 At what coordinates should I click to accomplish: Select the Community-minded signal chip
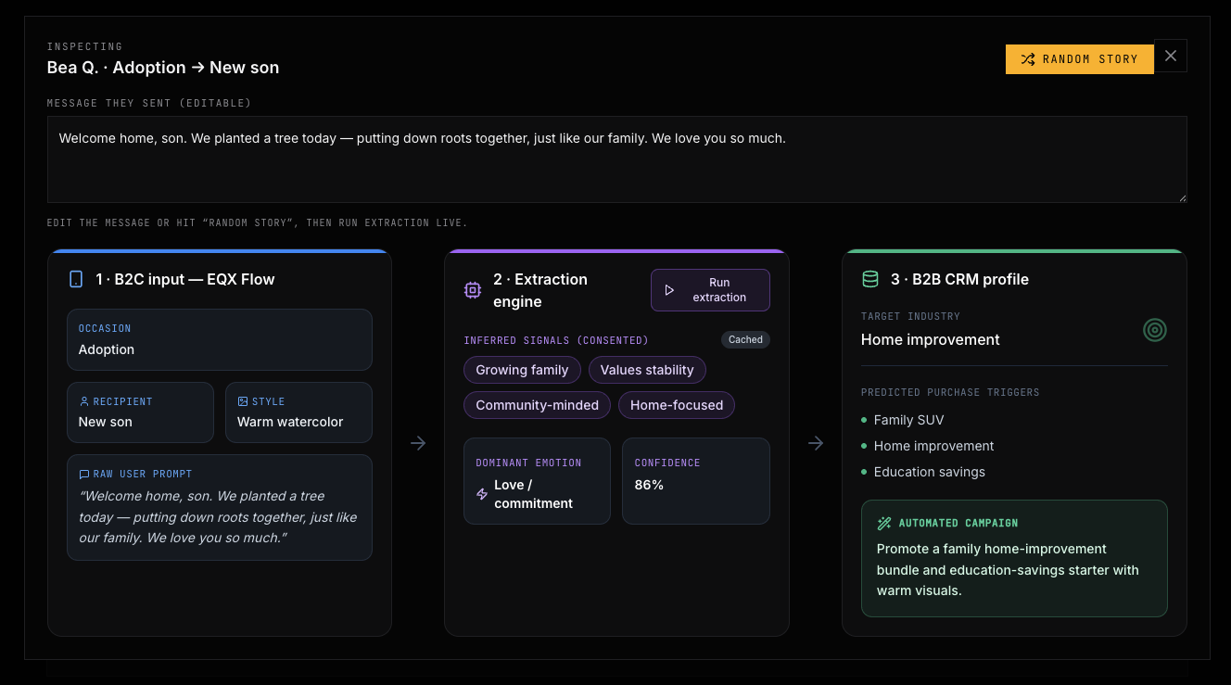tap(538, 405)
